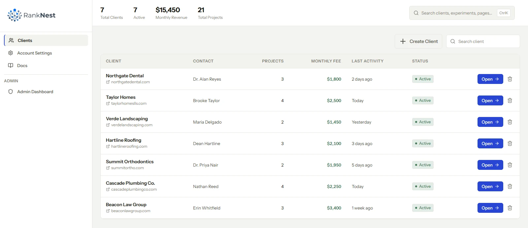Viewport: 528px width, 228px height.
Task: Focus the Search client field
Action: [x=483, y=41]
